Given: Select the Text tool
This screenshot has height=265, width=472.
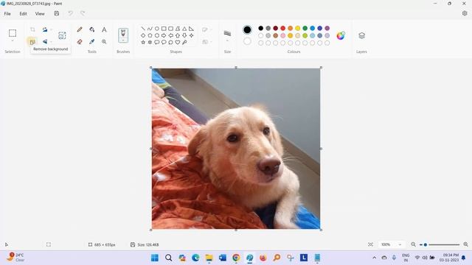Looking at the screenshot, I should 104,29.
